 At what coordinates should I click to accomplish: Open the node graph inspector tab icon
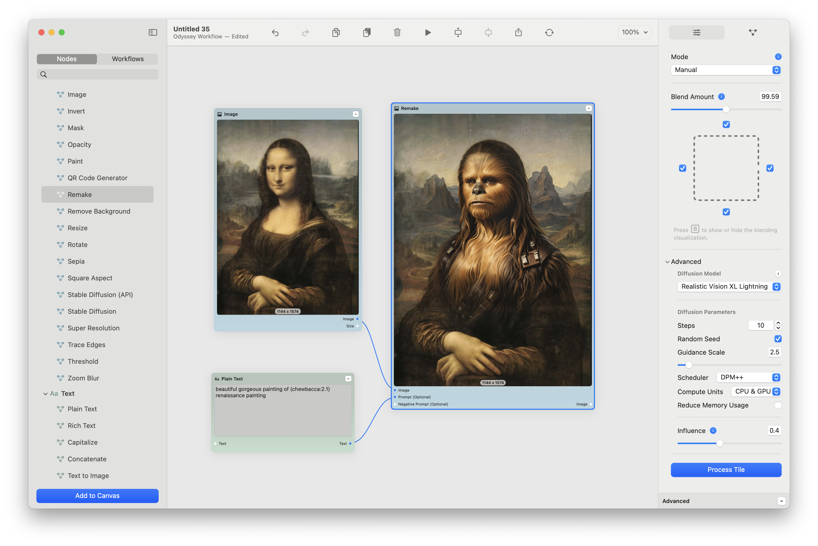tap(753, 32)
